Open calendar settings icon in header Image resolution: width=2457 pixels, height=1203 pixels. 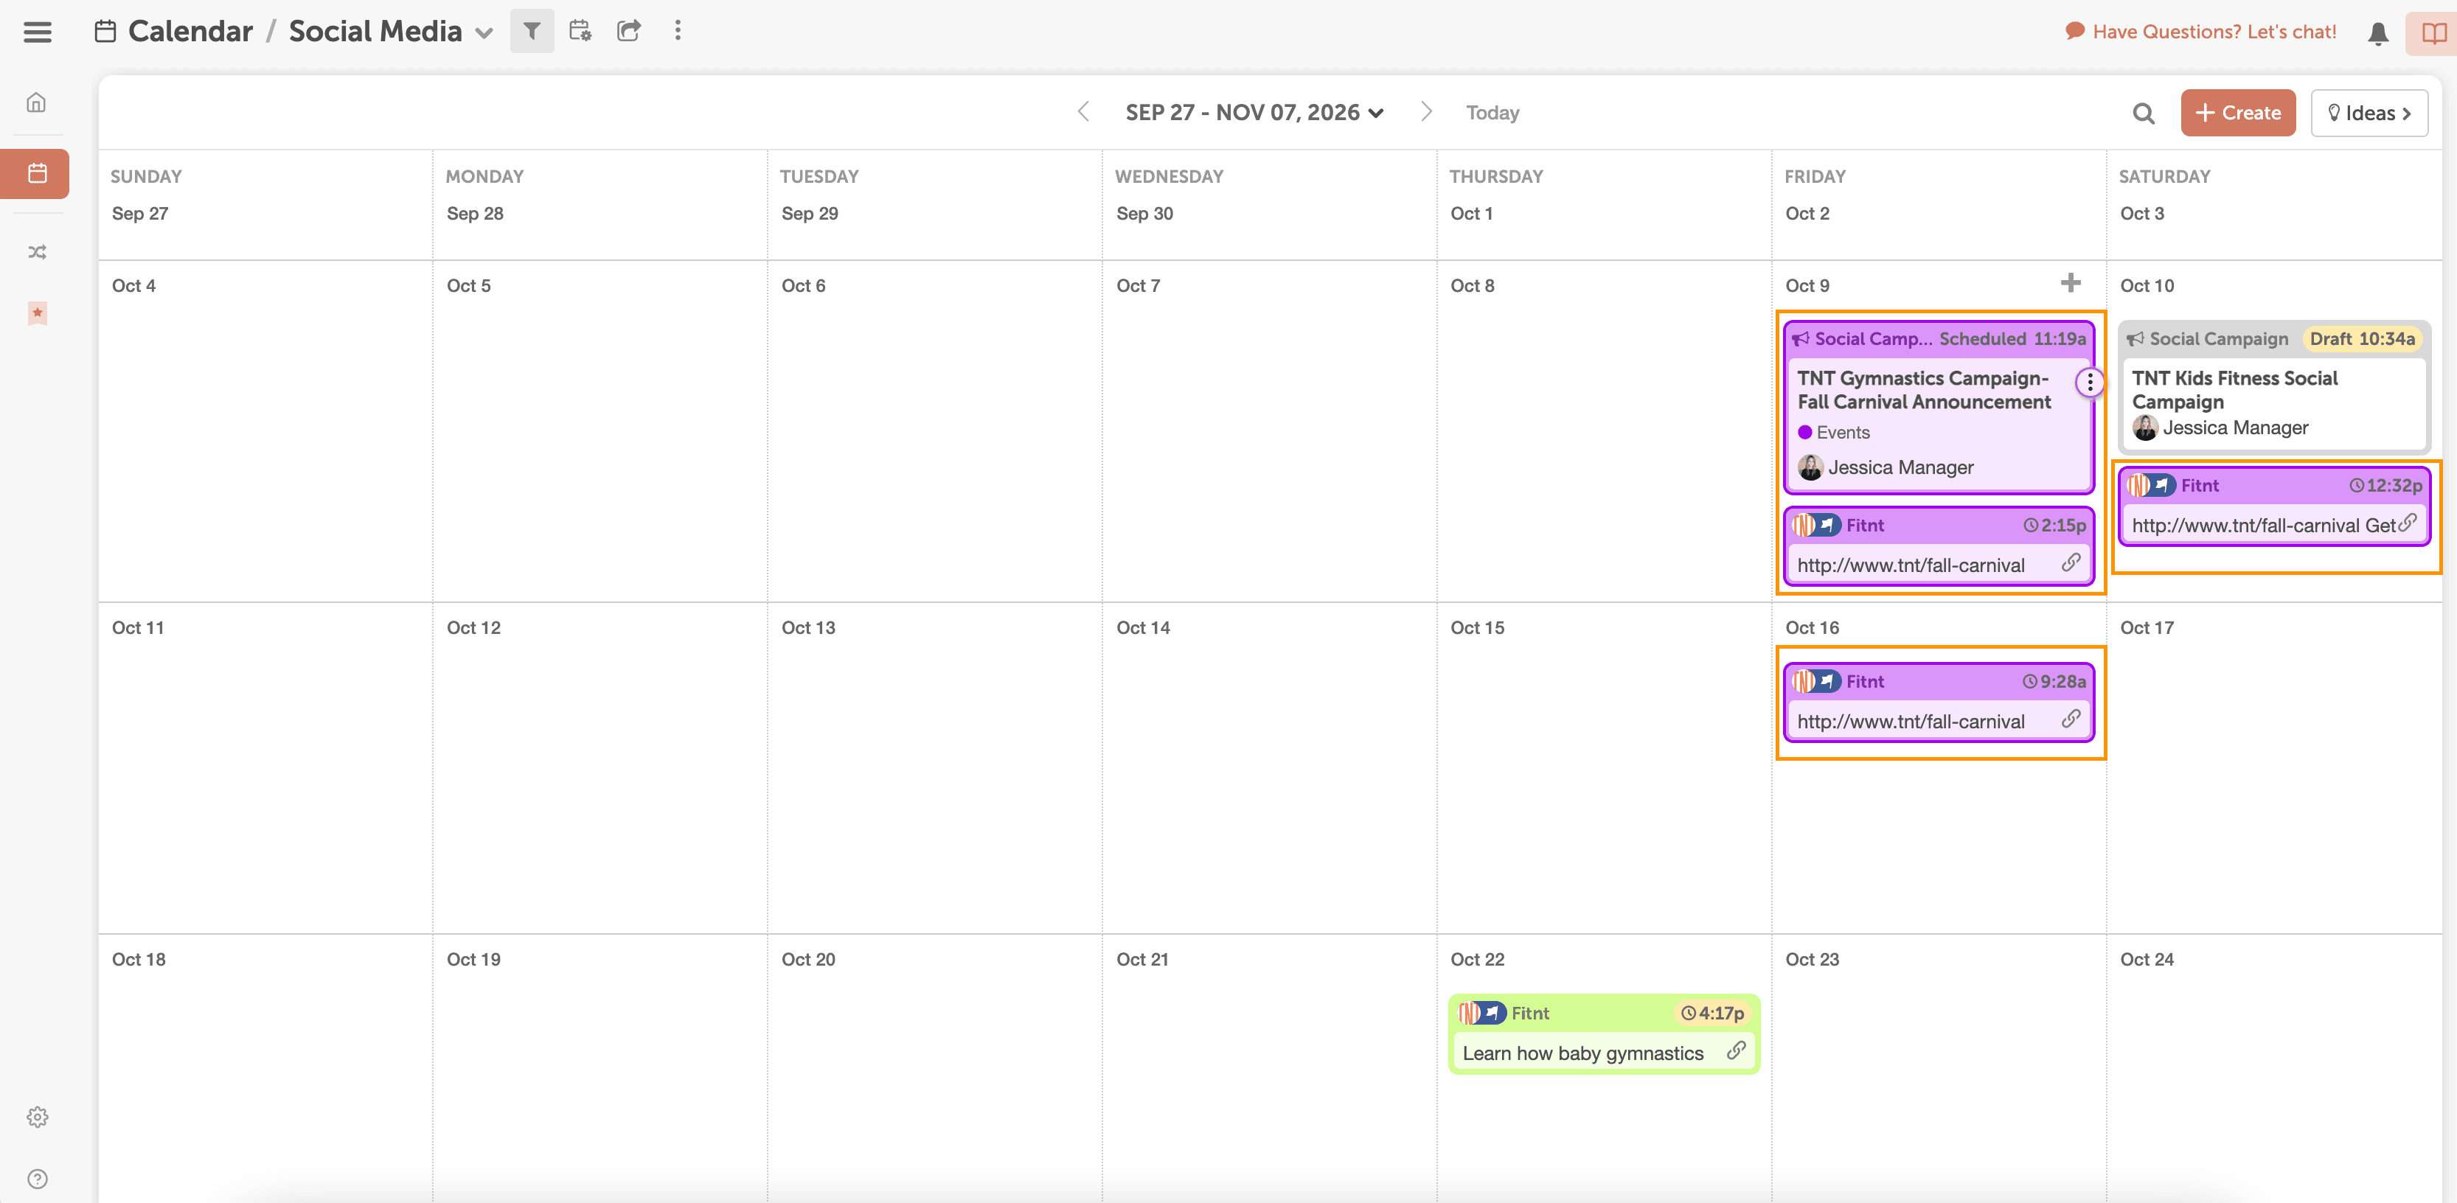(580, 32)
